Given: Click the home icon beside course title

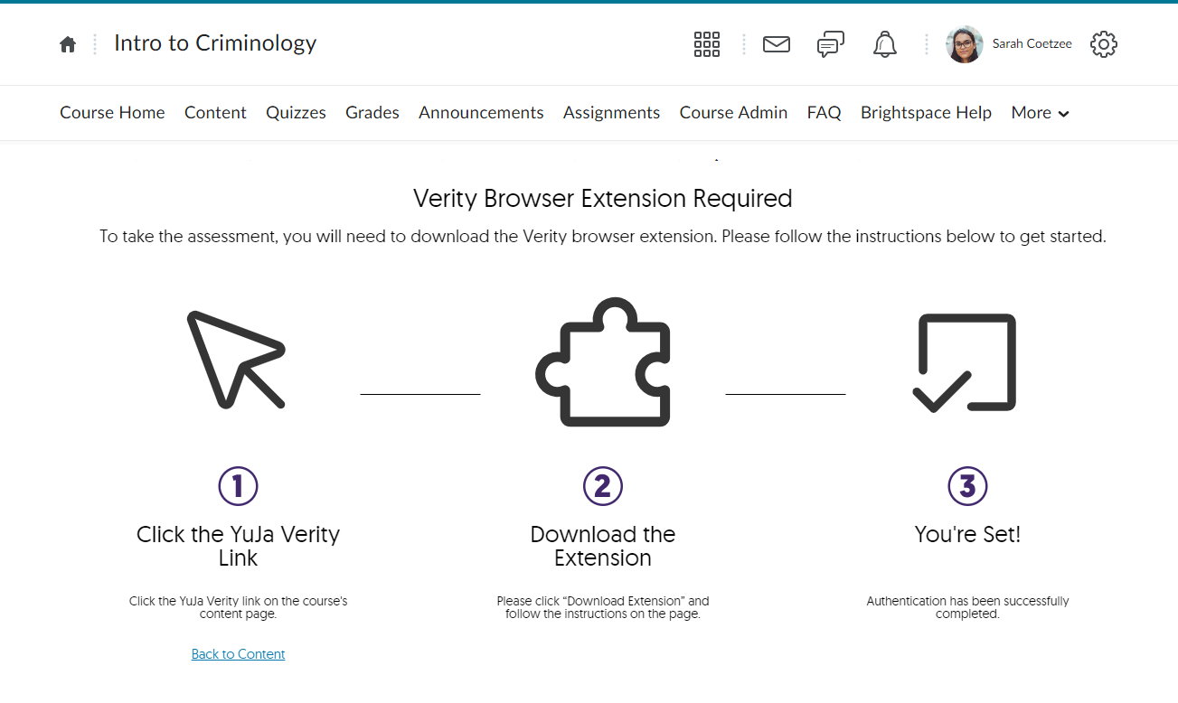Looking at the screenshot, I should point(68,44).
